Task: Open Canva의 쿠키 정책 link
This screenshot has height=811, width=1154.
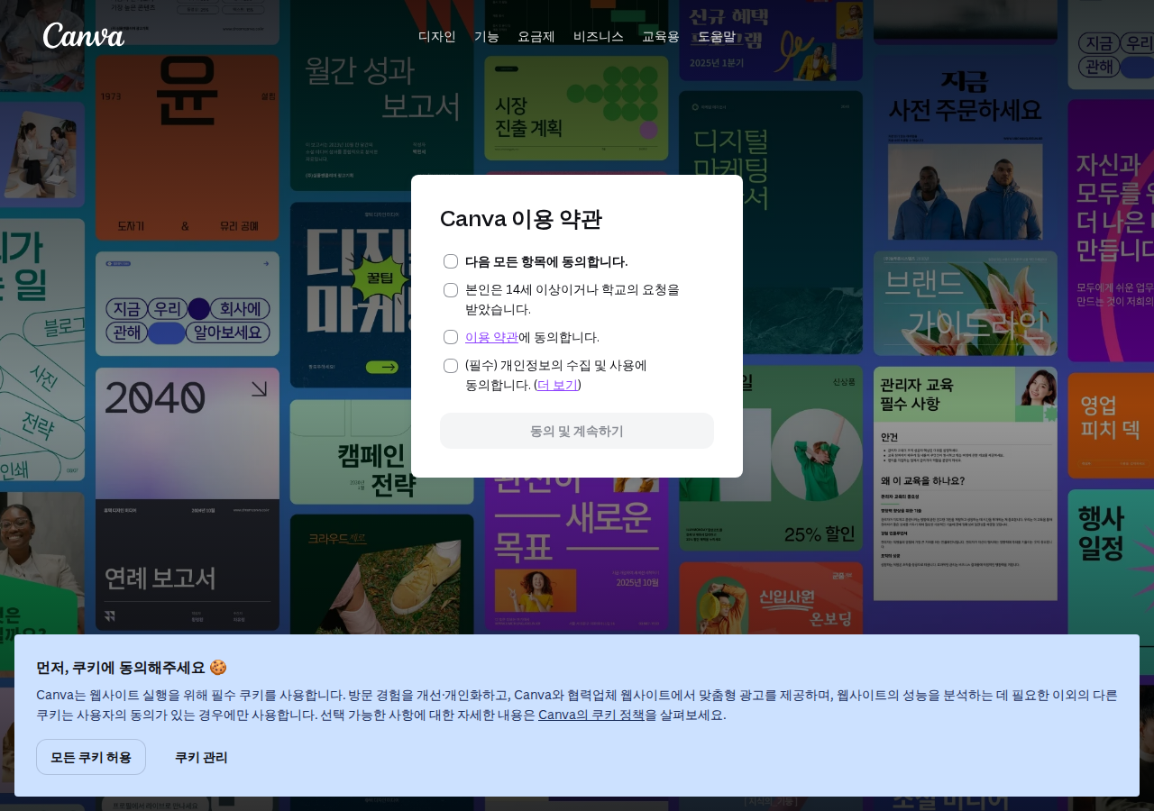Action: [591, 715]
